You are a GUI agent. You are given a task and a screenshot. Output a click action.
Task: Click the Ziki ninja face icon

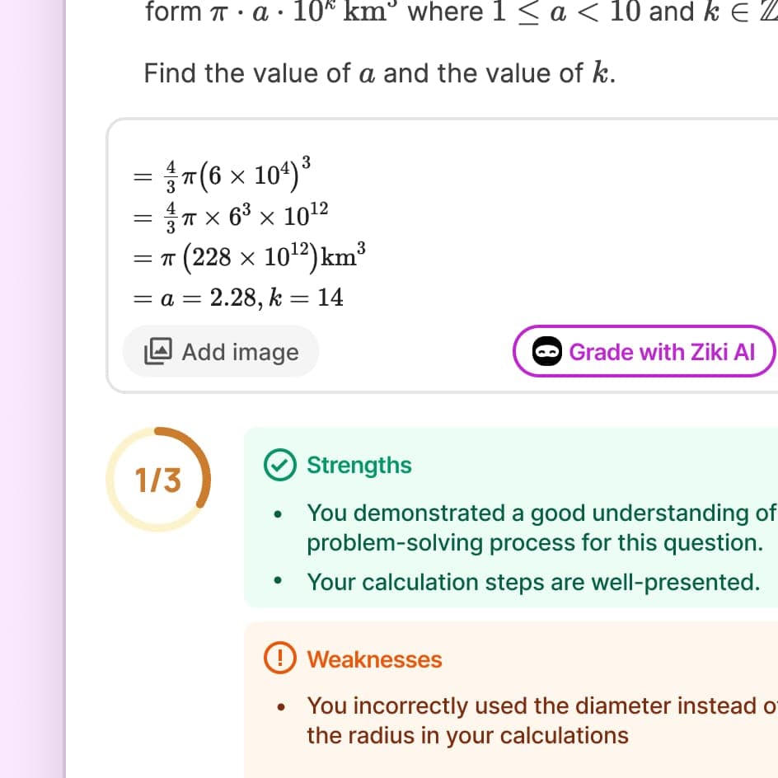point(546,351)
